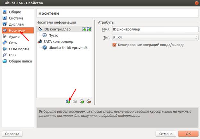Click the USB plug icon
Viewport: 200px width, 139px height.
coord(4,55)
